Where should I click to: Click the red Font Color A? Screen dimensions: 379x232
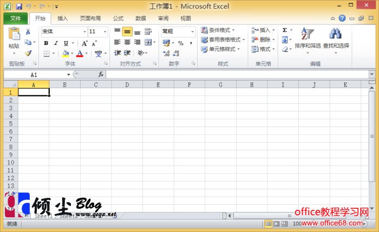pyautogui.click(x=80, y=54)
